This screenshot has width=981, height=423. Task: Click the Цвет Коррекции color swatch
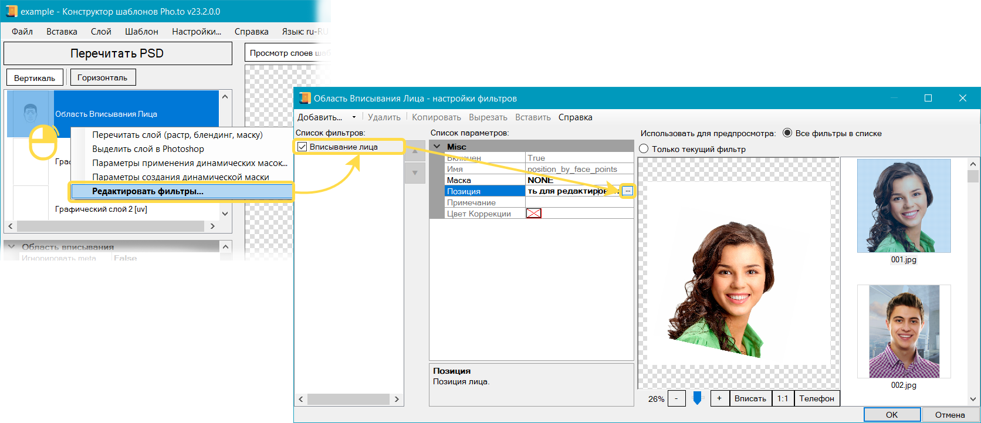tap(533, 214)
